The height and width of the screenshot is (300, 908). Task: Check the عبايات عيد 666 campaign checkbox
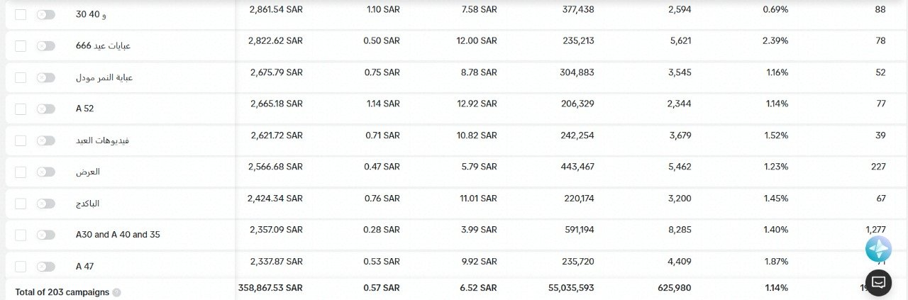[x=21, y=46]
